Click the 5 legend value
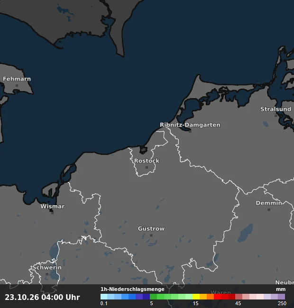The width and height of the screenshot is (294, 308). 151,303
